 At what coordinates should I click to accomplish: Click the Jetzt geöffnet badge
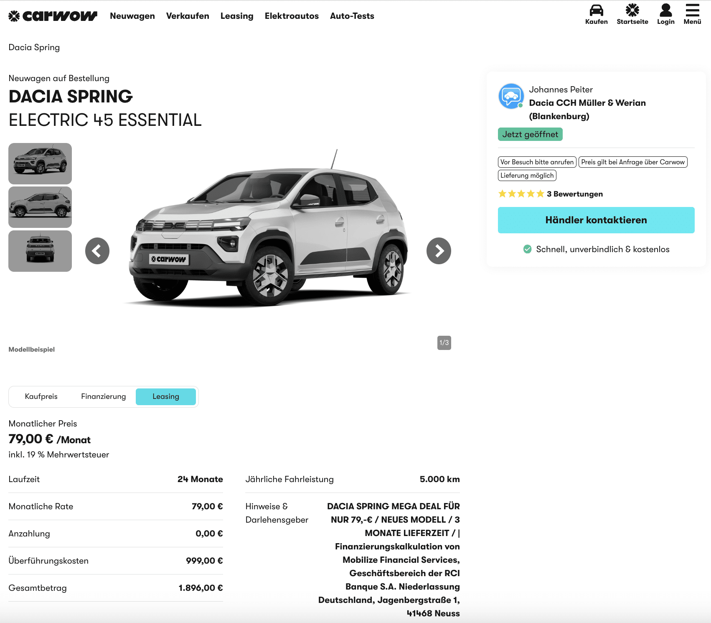(530, 134)
